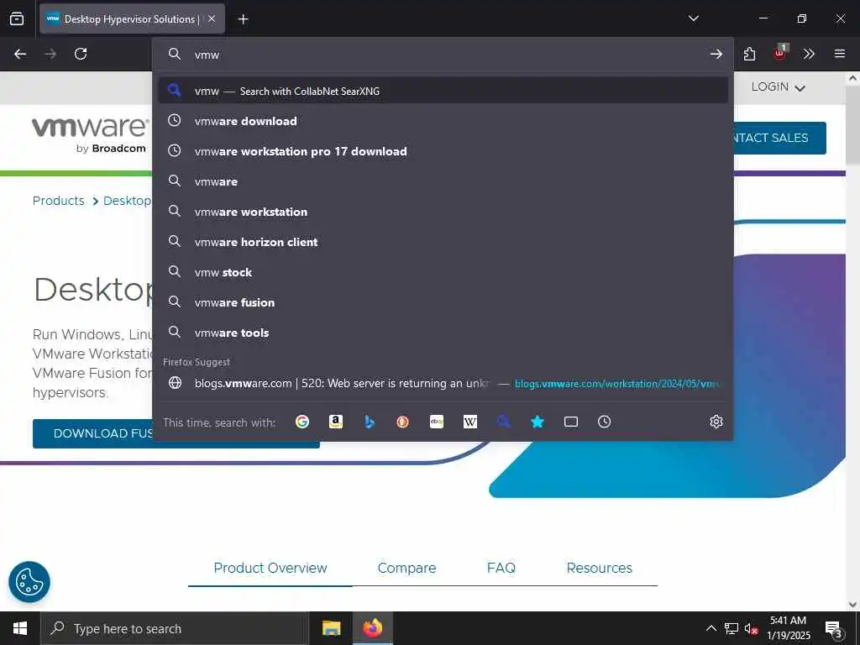Viewport: 860px width, 645px height.
Task: Open the Extensions puzzle icon
Action: click(749, 54)
